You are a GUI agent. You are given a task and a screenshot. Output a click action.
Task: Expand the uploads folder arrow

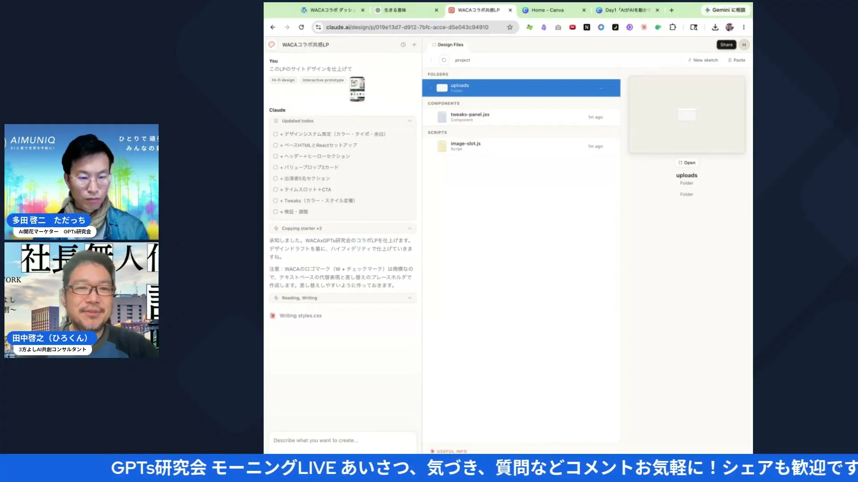click(x=431, y=88)
